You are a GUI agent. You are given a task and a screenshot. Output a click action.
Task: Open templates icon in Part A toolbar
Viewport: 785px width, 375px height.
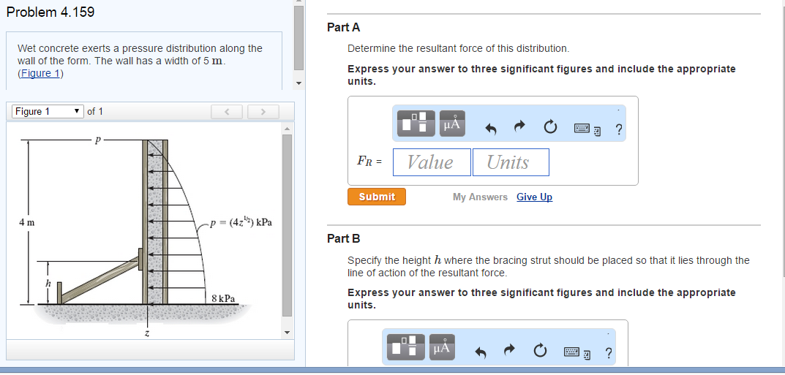(x=416, y=124)
